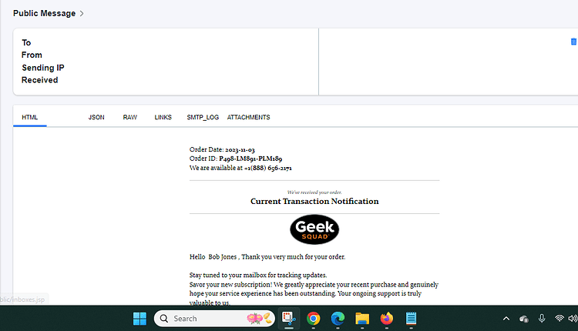
Task: Switch to the LINKS tab
Action: tap(163, 118)
